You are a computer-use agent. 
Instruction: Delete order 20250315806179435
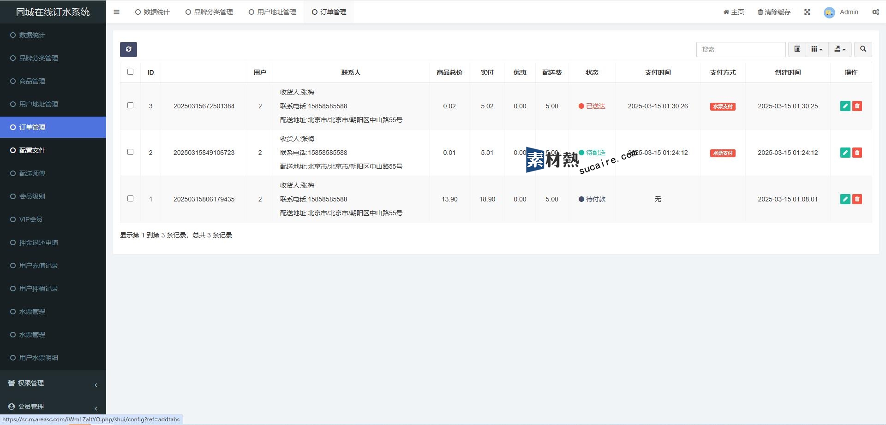click(x=857, y=199)
